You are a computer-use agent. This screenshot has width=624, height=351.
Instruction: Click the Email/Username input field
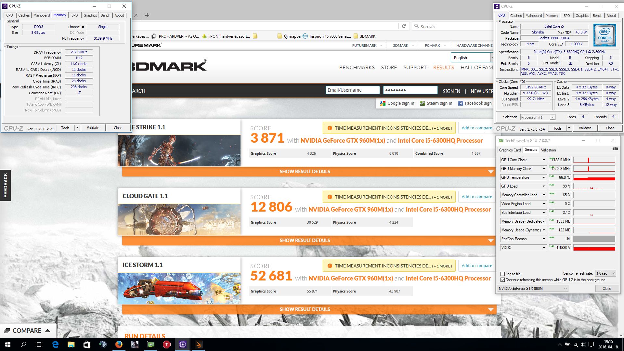pos(352,90)
